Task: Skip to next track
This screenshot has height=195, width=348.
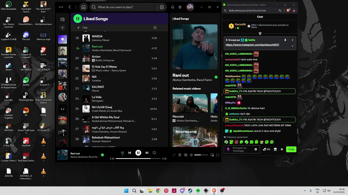Action: (147, 153)
